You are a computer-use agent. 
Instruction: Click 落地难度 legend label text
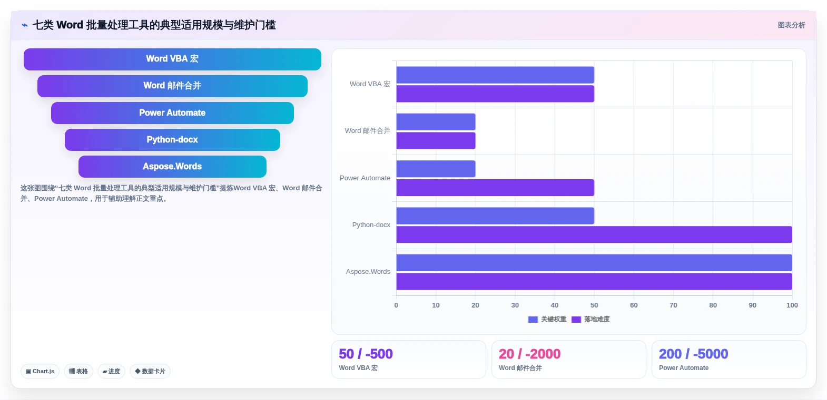[x=597, y=320]
